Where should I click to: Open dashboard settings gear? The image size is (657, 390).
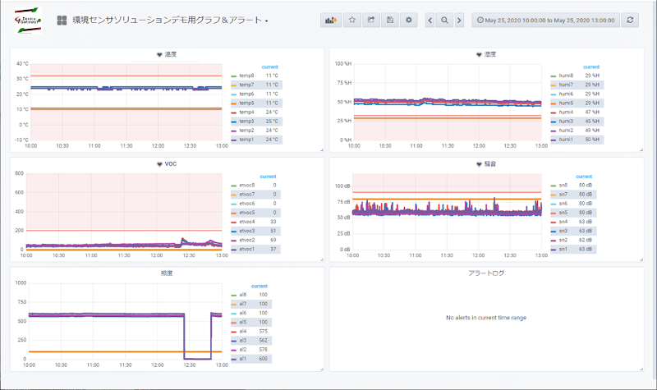[x=408, y=20]
